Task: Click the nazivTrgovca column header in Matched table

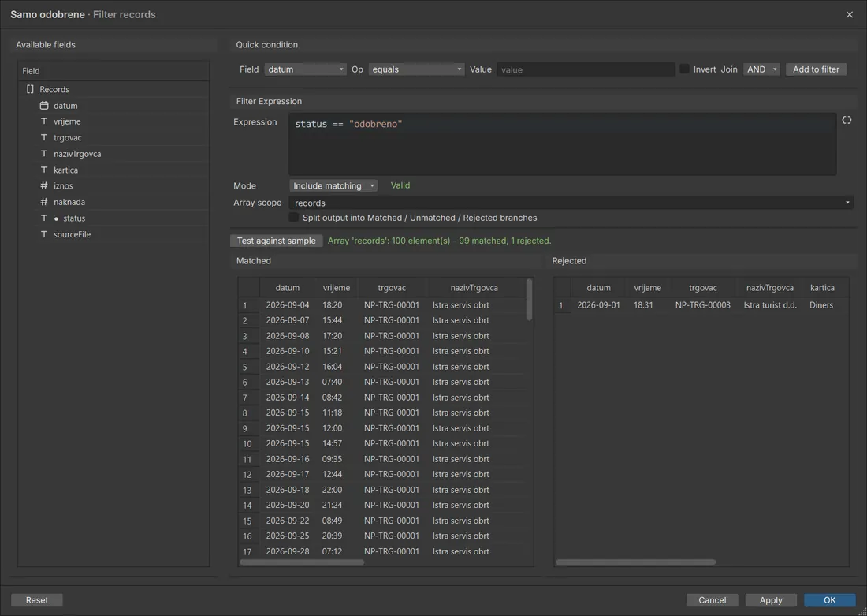Action: click(474, 288)
